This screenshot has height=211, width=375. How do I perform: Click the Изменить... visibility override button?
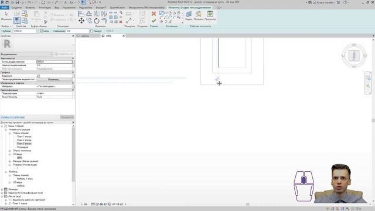pyautogui.click(x=54, y=80)
